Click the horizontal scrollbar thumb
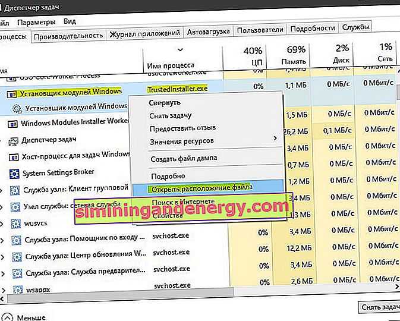Image resolution: width=400 pixels, height=321 pixels. [121, 294]
